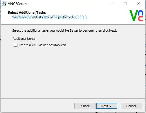The image size is (146, 113).
Task: Click the instruction text mentioning Setup to perform
Action: pos(64,31)
